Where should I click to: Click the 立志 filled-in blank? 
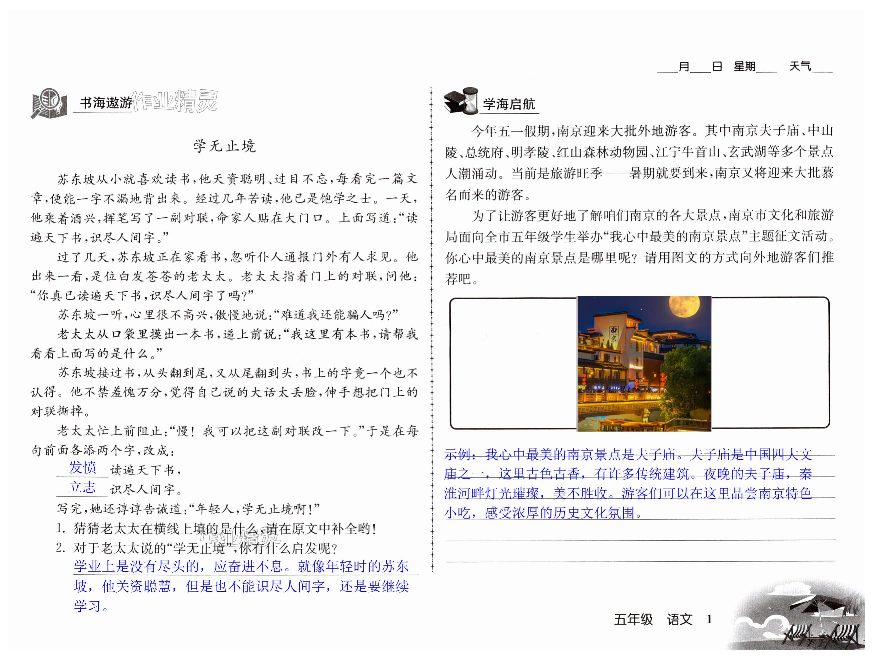83,487
